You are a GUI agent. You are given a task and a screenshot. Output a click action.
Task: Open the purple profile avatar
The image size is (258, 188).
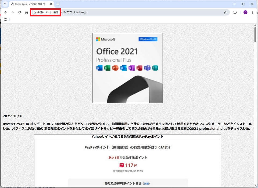[x=245, y=12]
